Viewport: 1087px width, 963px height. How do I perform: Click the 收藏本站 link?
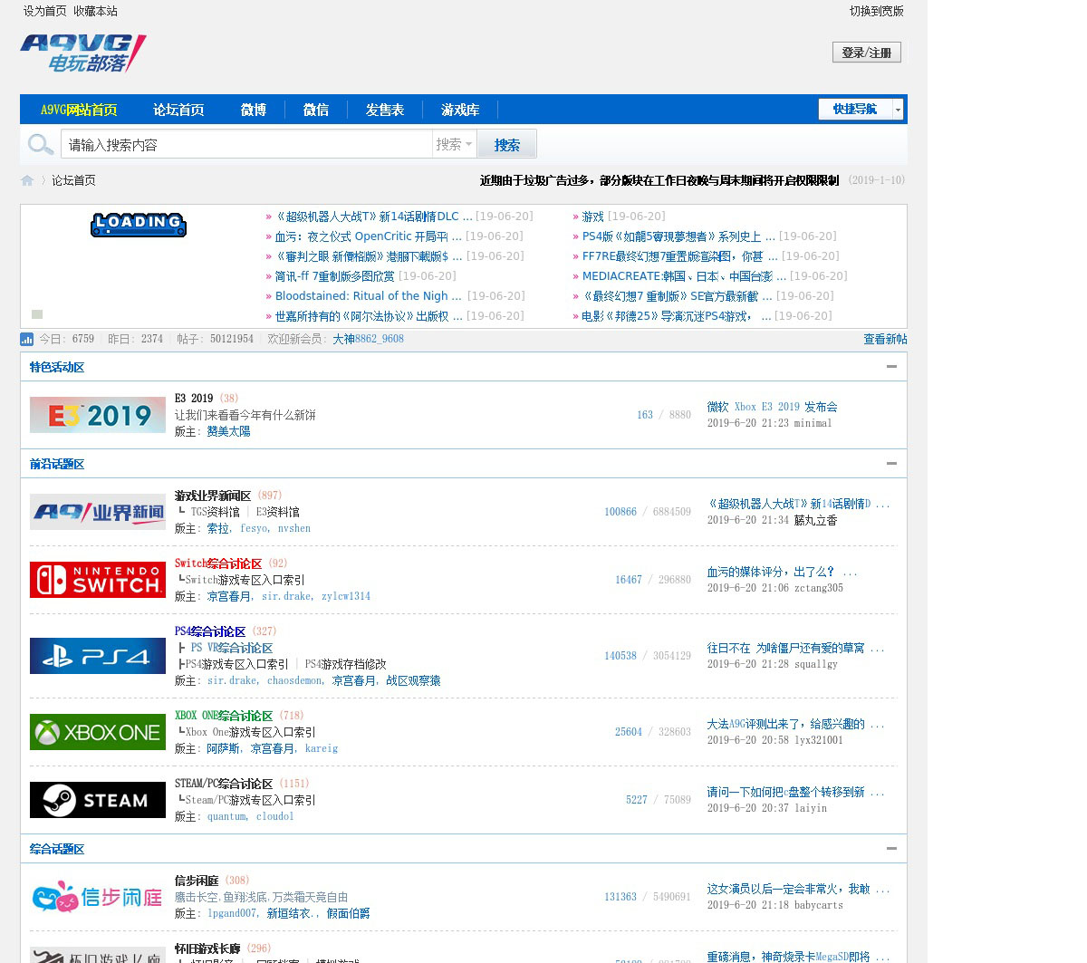point(95,11)
